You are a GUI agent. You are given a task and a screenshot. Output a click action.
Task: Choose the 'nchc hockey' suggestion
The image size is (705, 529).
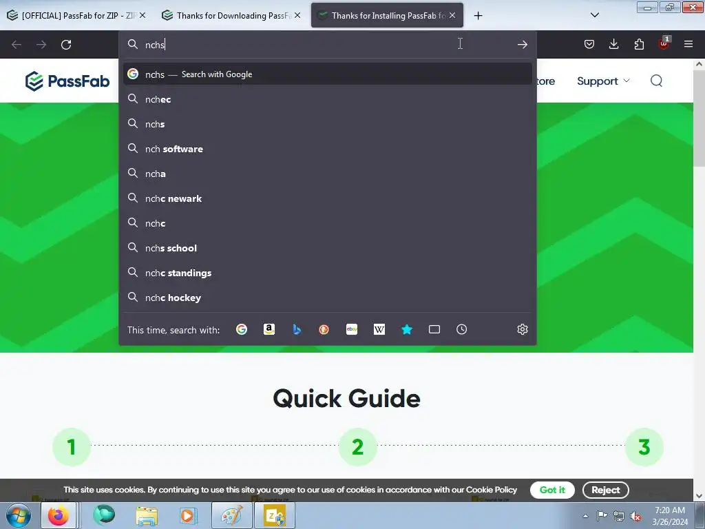point(327,298)
